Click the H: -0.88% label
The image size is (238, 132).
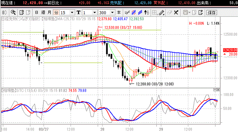196,23
